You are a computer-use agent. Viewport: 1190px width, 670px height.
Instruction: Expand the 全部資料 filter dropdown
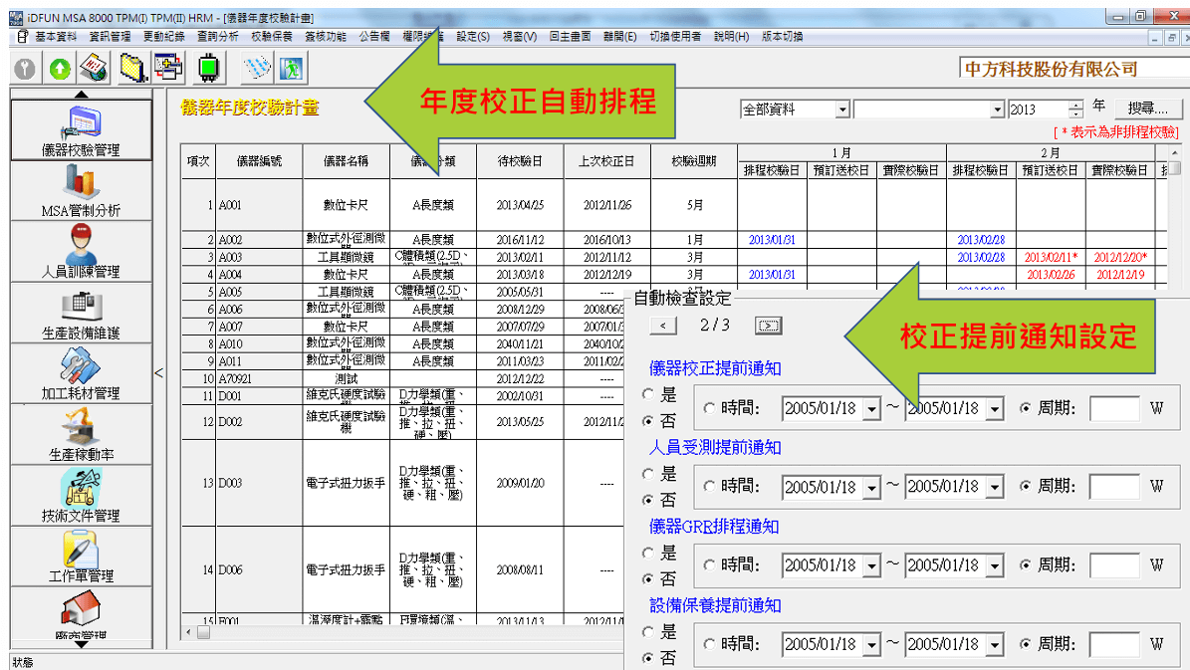[842, 110]
